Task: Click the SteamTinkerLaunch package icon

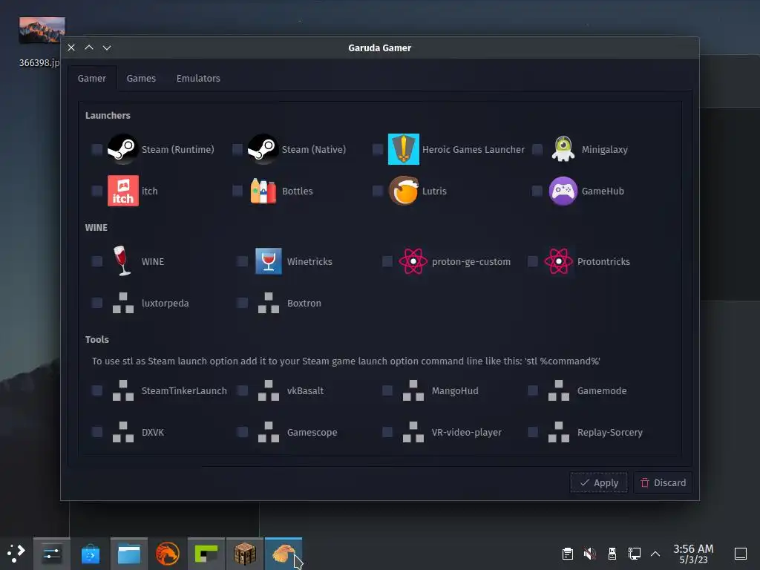Action: point(123,390)
